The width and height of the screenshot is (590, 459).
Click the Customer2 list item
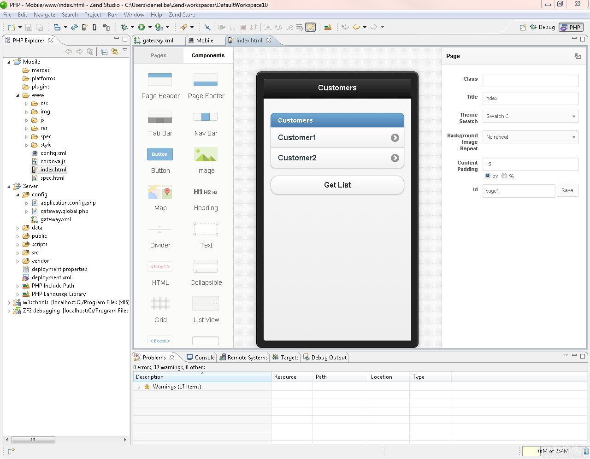coord(337,158)
